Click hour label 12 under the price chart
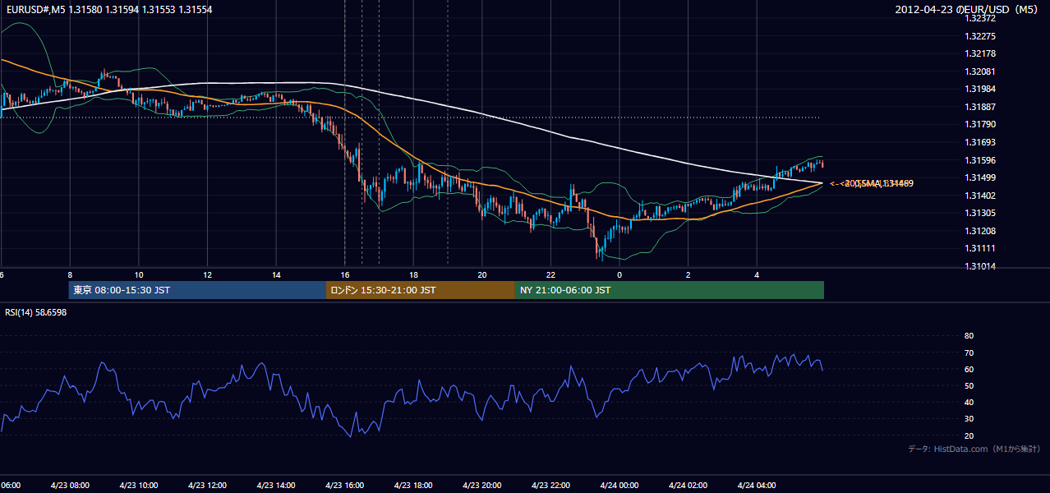Viewport: 1050px width, 493px height. click(x=207, y=275)
